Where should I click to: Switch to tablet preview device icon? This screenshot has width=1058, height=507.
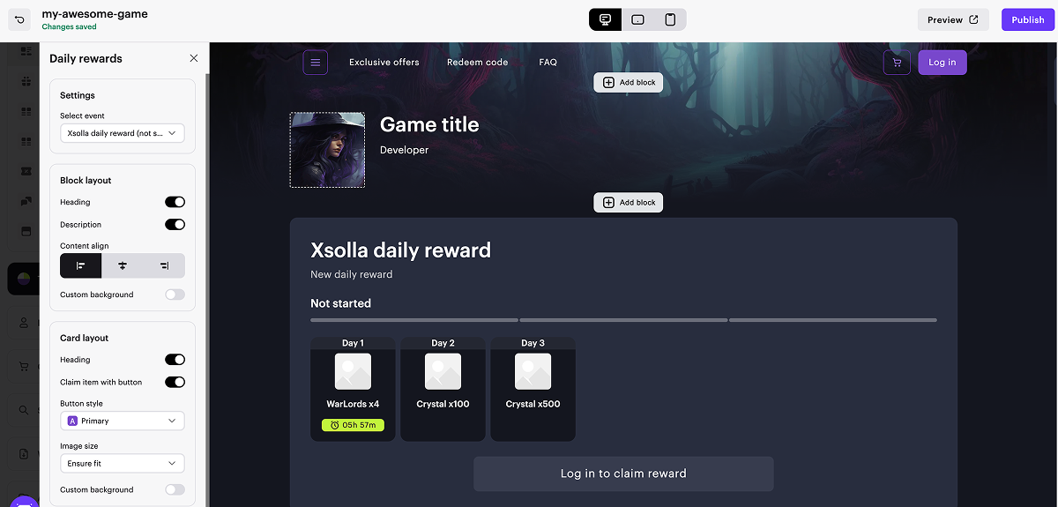point(637,19)
